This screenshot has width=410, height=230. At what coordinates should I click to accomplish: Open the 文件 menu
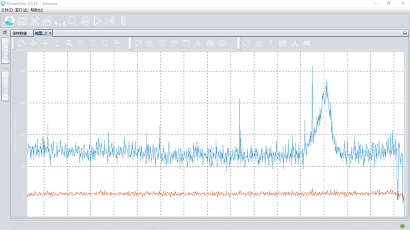(x=7, y=10)
